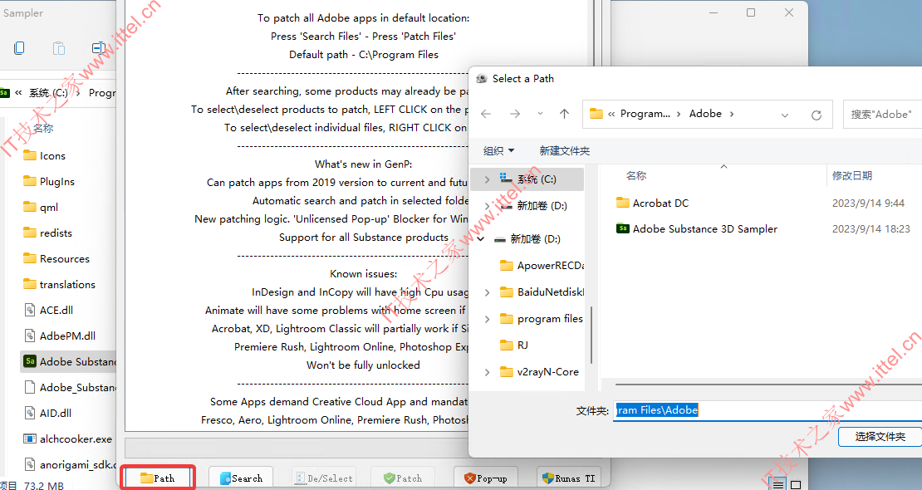Viewport: 922px width, 490px height.
Task: Open recent locations dropdown in dialog
Action: [540, 114]
